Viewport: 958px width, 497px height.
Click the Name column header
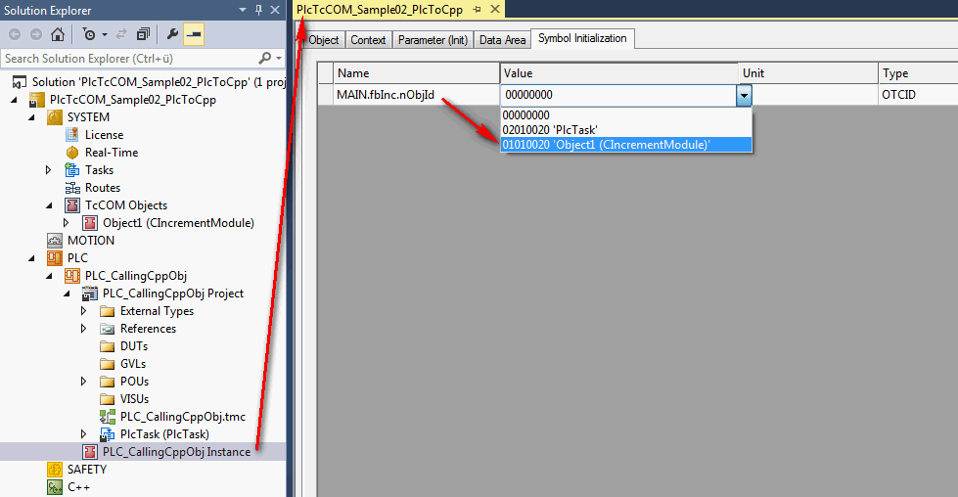pos(417,73)
